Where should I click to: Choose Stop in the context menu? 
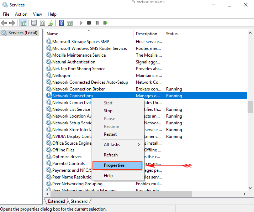tap(118, 111)
